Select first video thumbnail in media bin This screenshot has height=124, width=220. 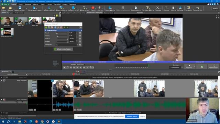[x=7, y=21]
